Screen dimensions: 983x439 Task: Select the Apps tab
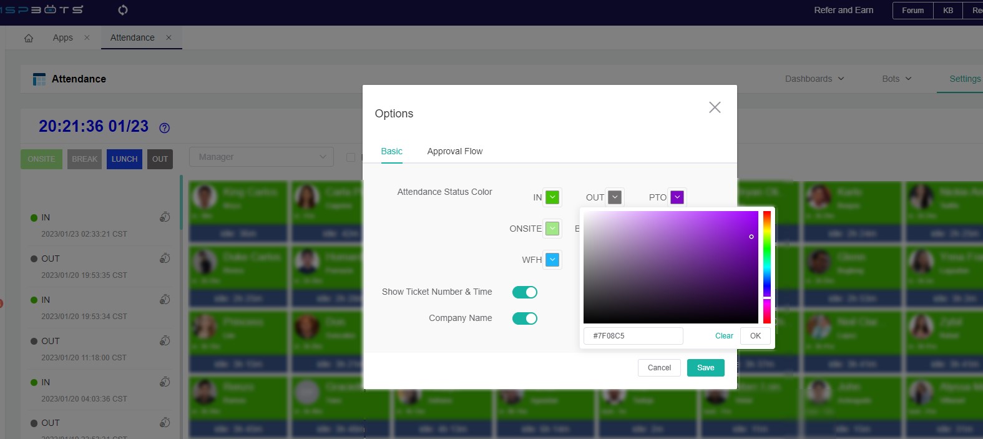point(62,37)
